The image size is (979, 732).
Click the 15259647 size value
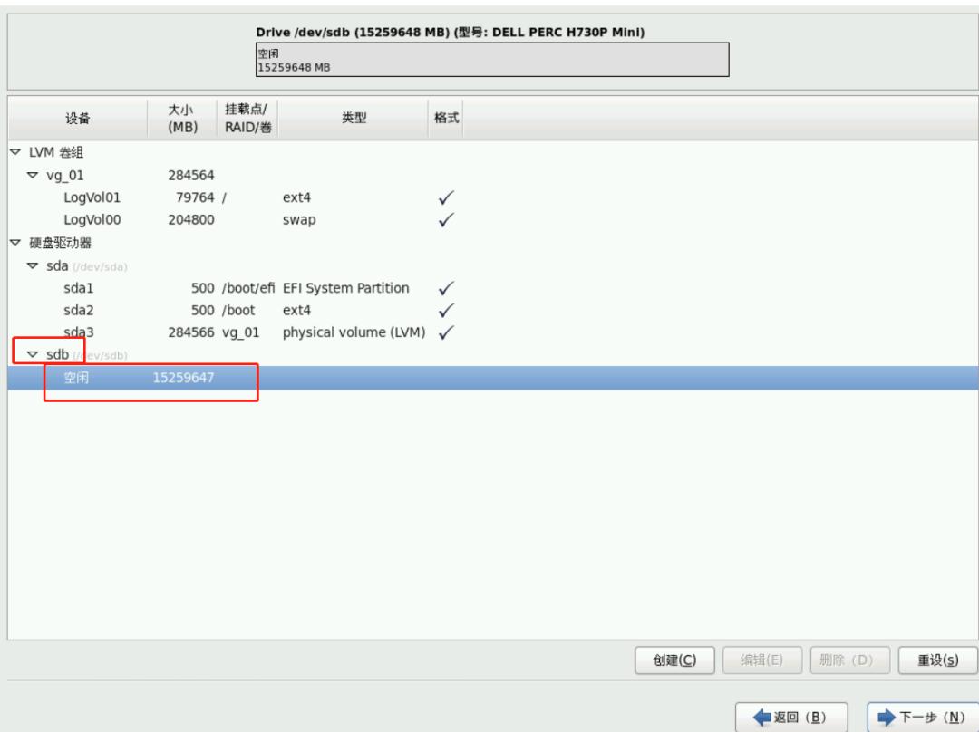click(183, 378)
